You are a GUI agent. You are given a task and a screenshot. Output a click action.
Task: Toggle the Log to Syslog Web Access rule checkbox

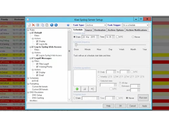(33, 47)
